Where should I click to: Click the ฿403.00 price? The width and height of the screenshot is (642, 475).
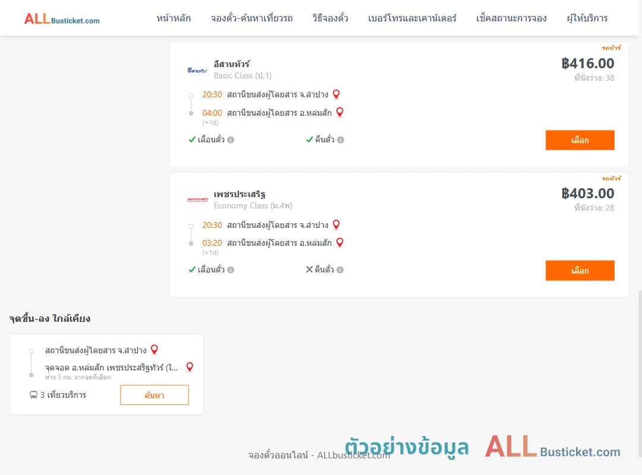click(x=587, y=194)
